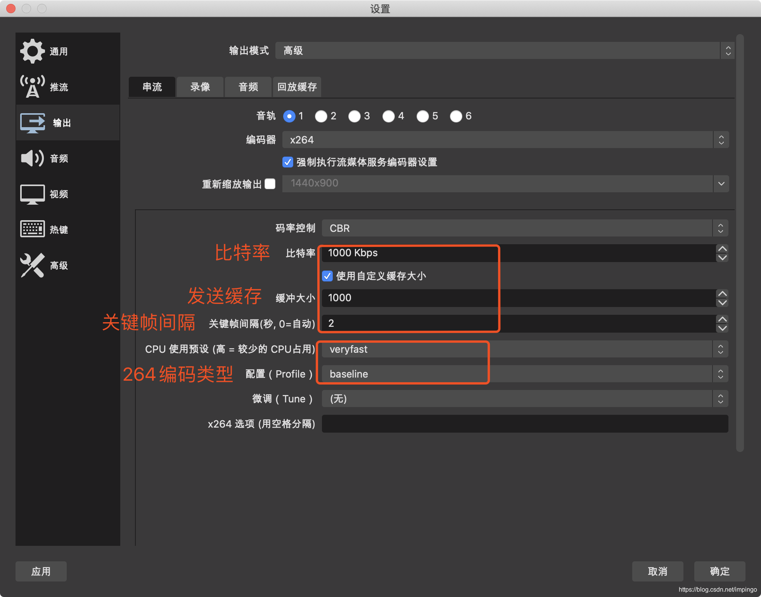Open Hotkeys keyboard icon
This screenshot has width=761, height=597.
click(33, 229)
